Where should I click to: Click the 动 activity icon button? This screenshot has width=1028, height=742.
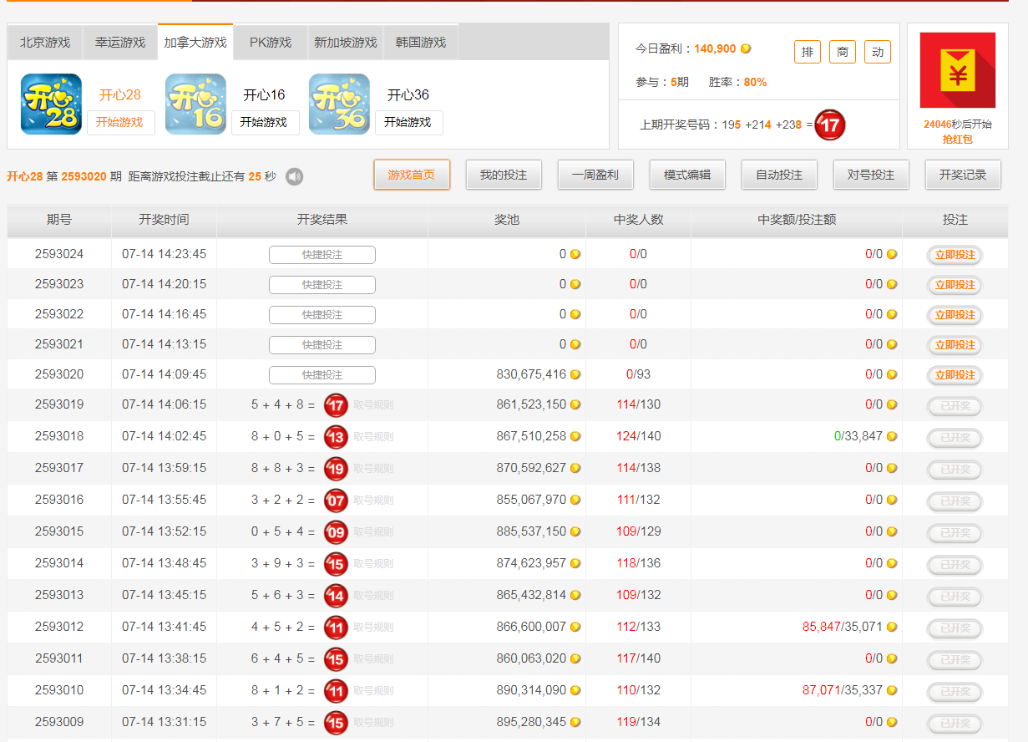(877, 52)
